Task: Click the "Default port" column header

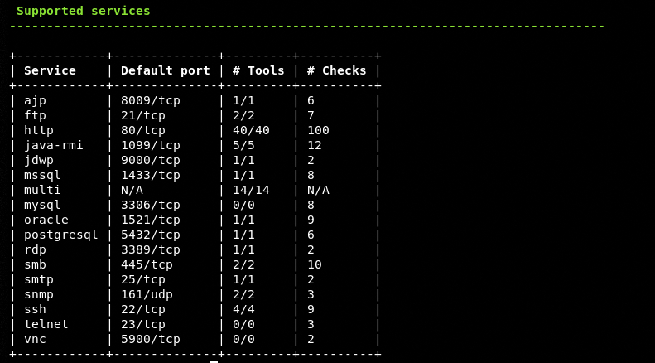Action: [x=166, y=71]
